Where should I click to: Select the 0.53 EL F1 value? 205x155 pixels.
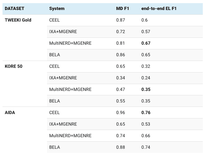[146, 124]
